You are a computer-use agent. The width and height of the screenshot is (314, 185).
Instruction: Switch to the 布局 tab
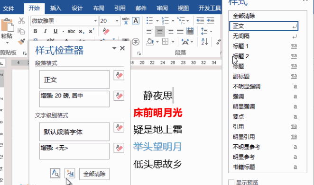(x=99, y=8)
